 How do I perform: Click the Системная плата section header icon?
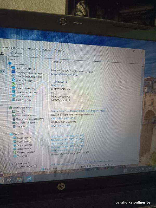click(10, 107)
